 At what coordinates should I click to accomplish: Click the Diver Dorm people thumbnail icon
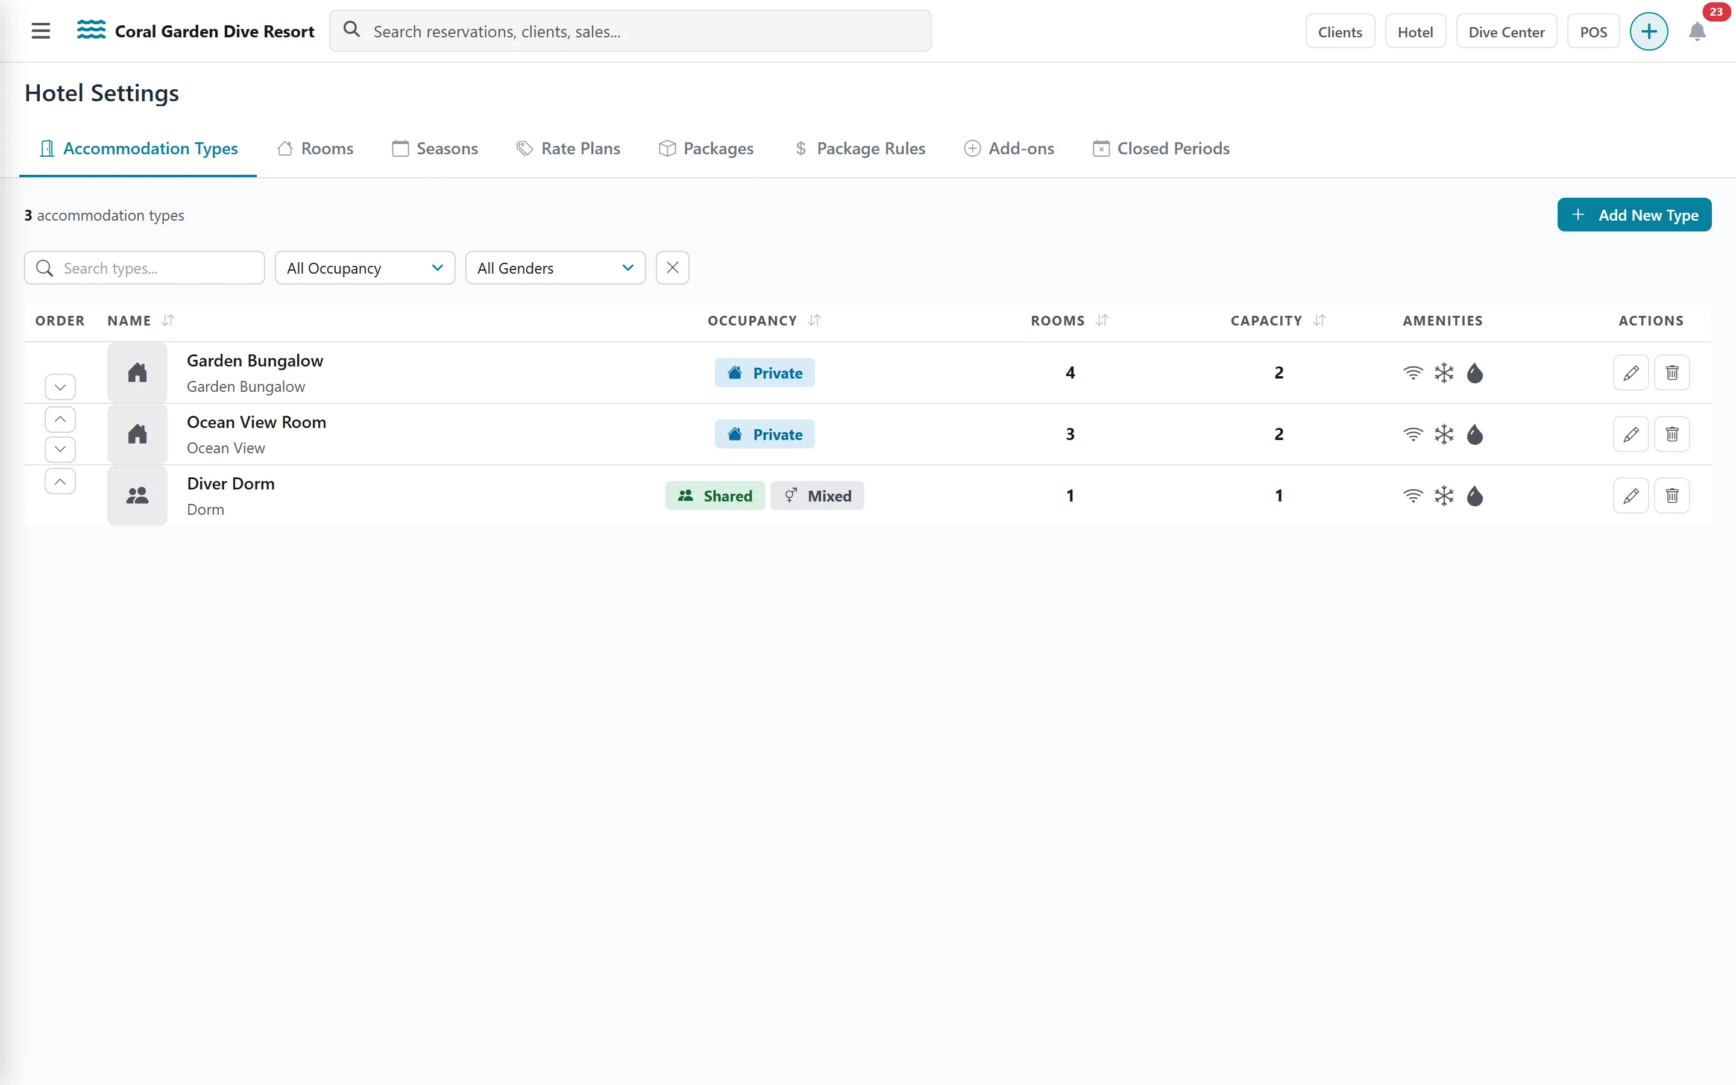tap(137, 496)
